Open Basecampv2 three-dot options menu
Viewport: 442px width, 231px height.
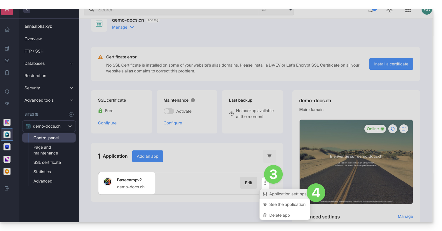[x=265, y=183]
